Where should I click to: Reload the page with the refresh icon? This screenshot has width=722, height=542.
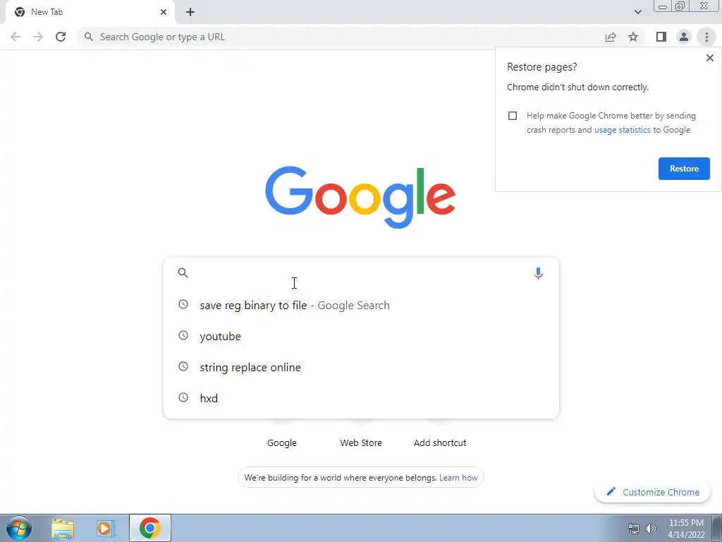coord(61,37)
